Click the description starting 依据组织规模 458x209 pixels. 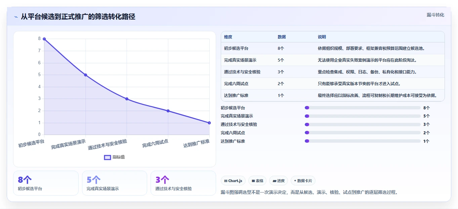tap(372, 48)
